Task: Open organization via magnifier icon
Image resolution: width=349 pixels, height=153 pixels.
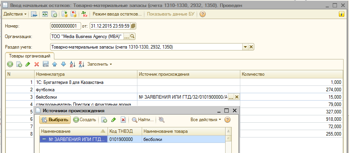Action: point(132,37)
